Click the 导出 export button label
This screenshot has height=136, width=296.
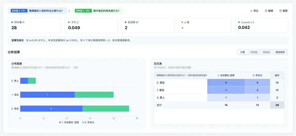coord(256,11)
